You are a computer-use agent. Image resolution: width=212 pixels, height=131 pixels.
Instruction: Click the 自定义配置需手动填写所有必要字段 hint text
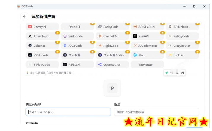click(51, 73)
